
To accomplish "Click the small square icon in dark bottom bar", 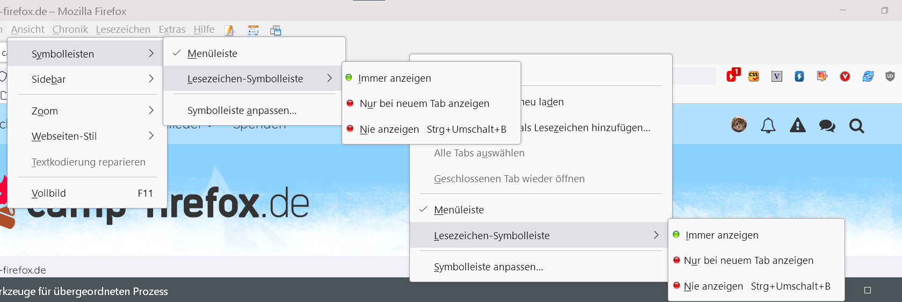I will pos(867,290).
